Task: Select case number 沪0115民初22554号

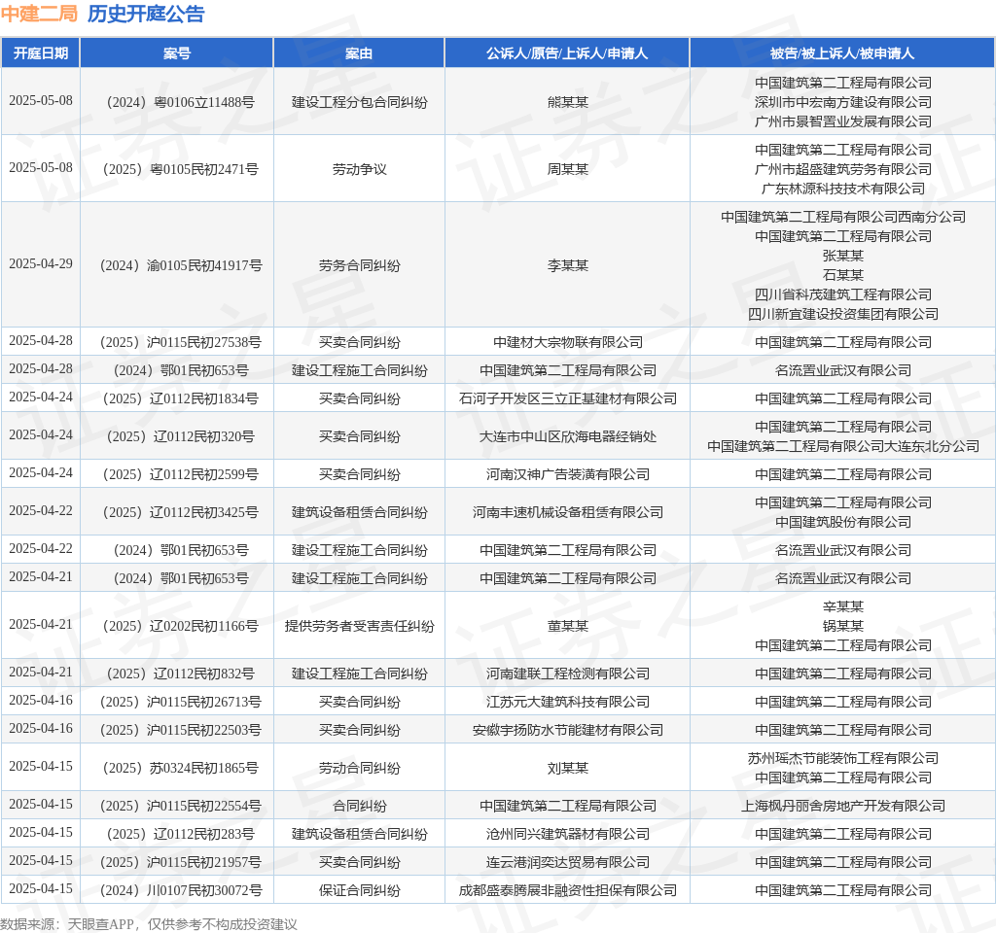Action: tap(180, 806)
